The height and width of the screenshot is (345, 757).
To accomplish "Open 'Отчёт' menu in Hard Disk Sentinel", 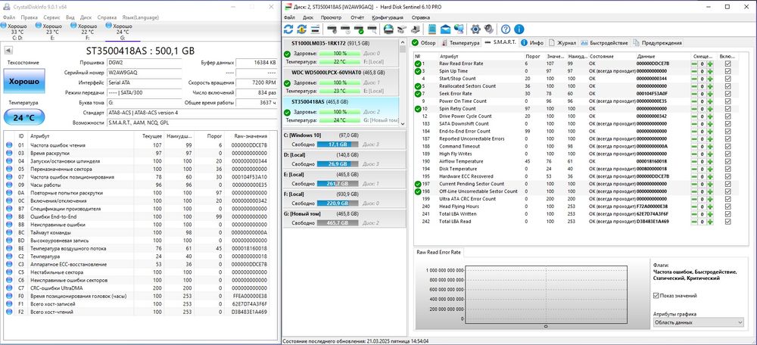I will [357, 17].
